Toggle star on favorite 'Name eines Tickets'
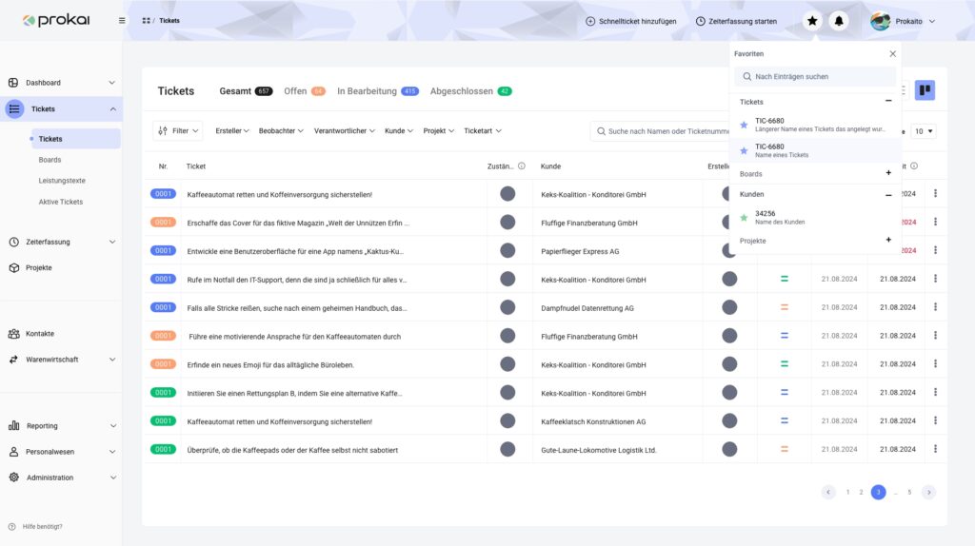Screen dimensions: 975x546 [x=744, y=150]
